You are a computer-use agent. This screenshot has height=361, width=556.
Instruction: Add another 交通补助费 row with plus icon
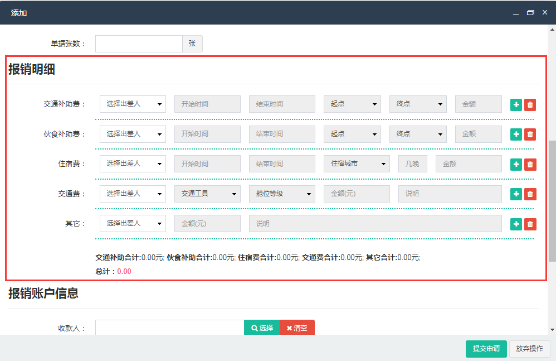(x=516, y=105)
